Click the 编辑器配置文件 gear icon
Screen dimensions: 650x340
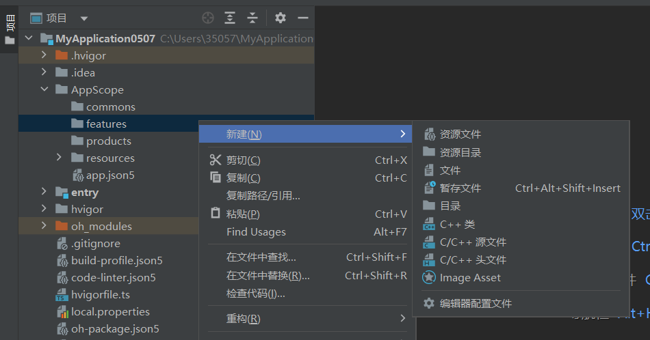click(429, 303)
